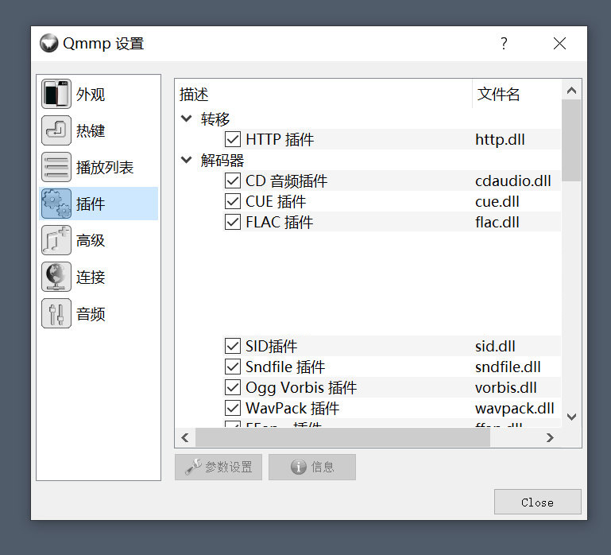The height and width of the screenshot is (555, 611).
Task: Toggle the CD 音频插件 checkbox
Action: (233, 181)
